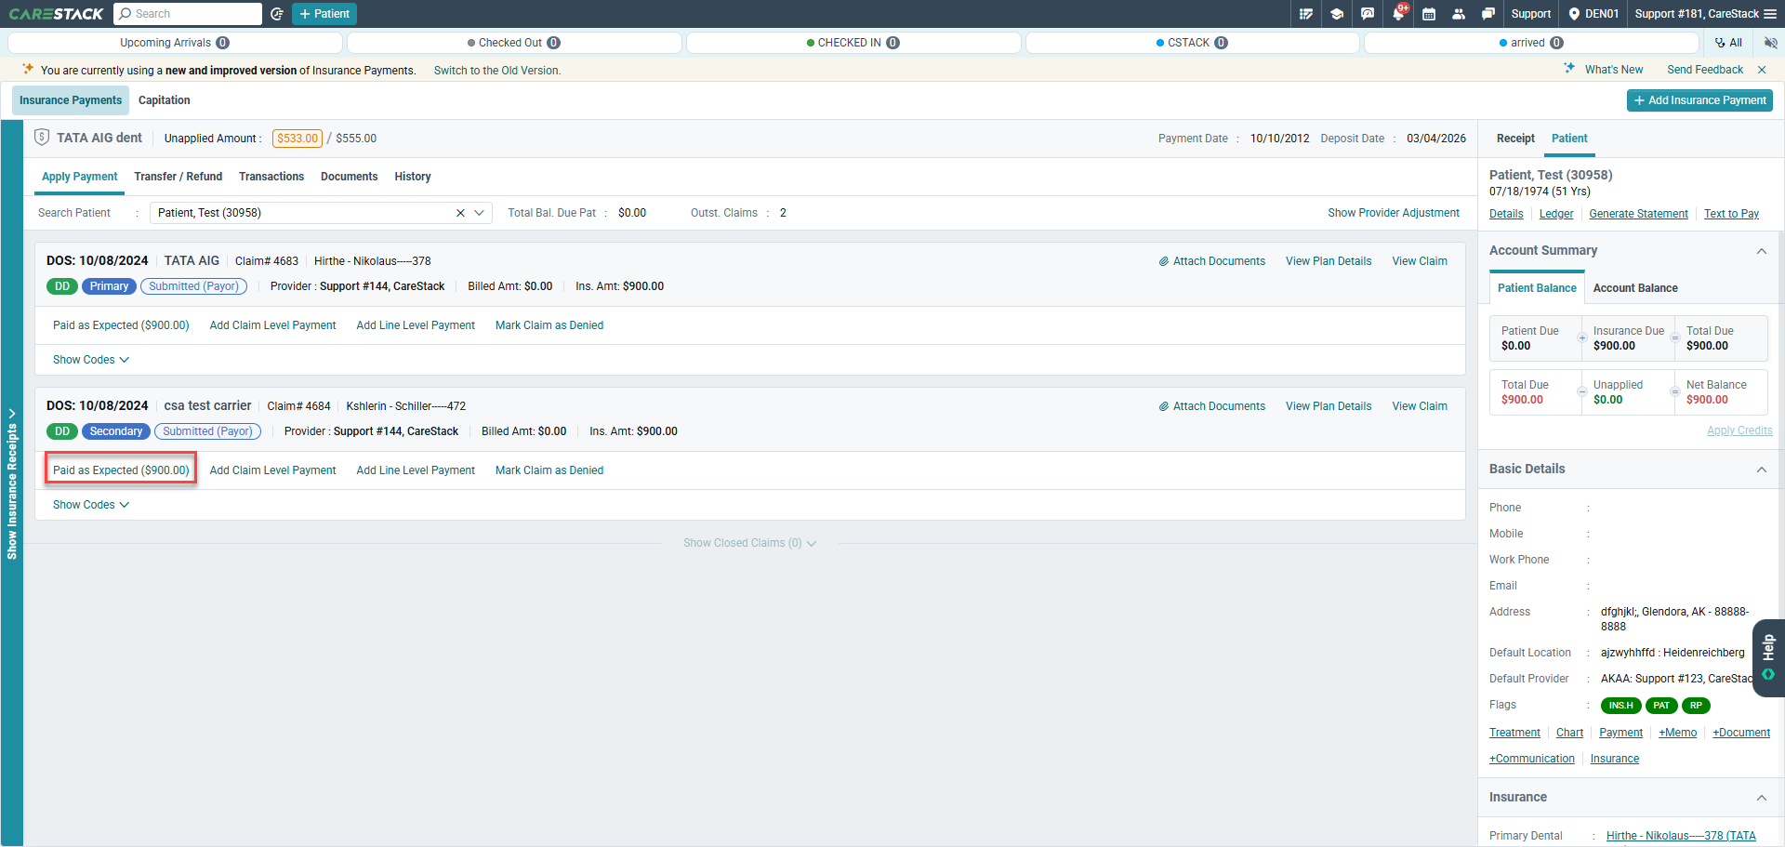Viewport: 1785px width, 847px height.
Task: Close the new version notice banner
Action: [x=1762, y=70]
